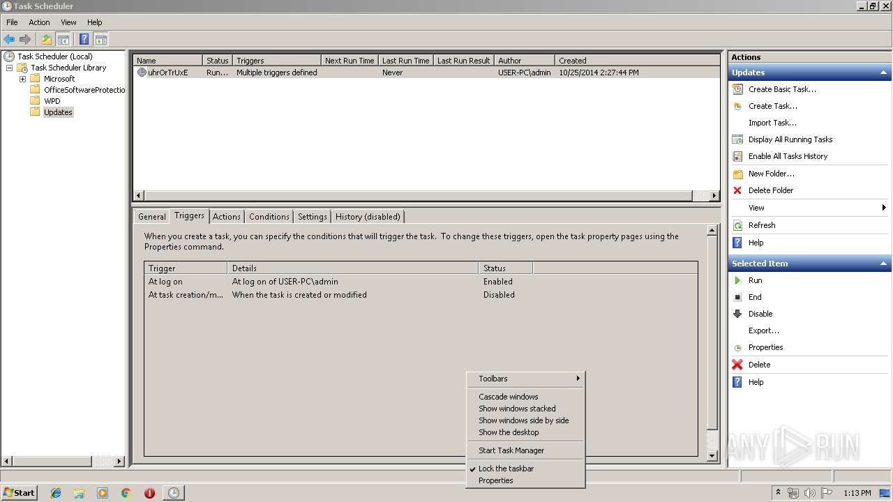893x502 pixels.
Task: Select the Task Scheduler (Local) root node
Action: click(54, 56)
